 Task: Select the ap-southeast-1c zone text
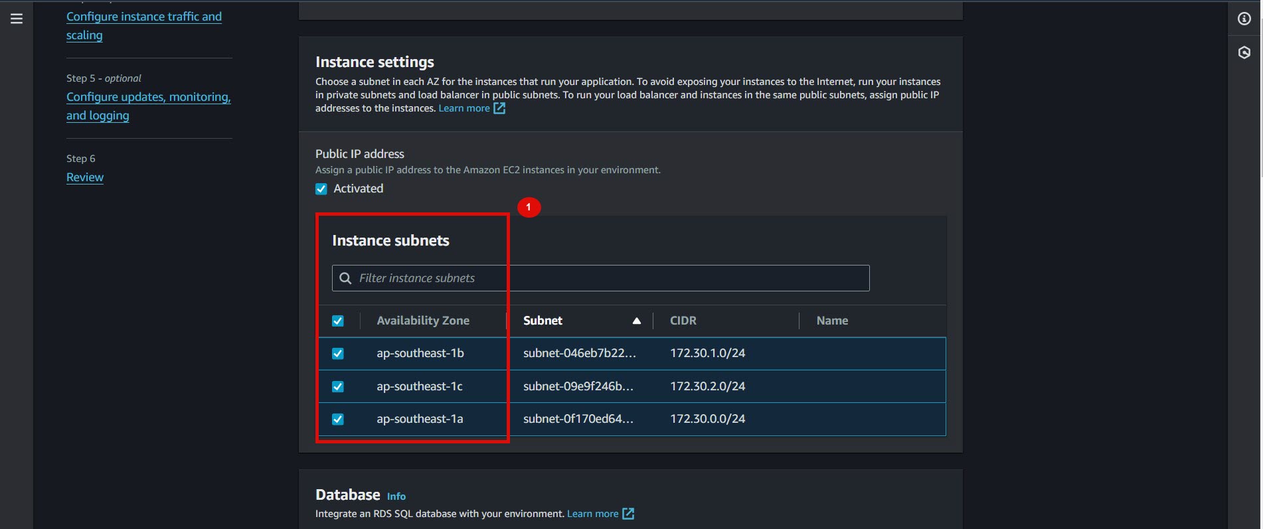click(x=420, y=386)
